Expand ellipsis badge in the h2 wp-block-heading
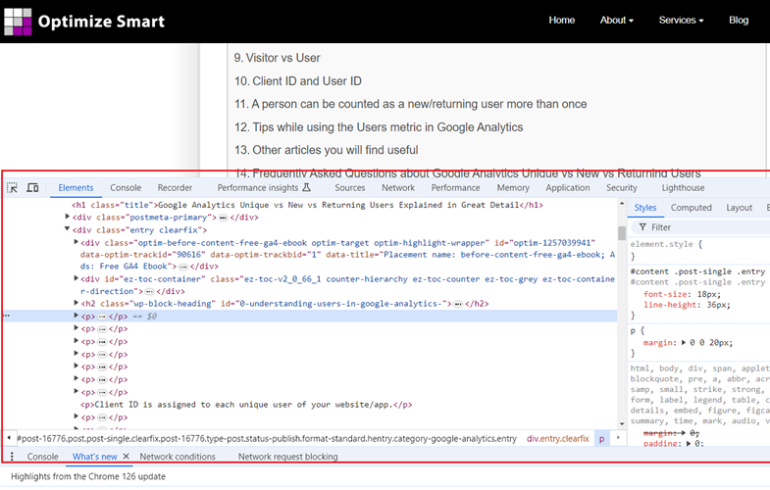Screen dimensions: 770x490 coord(458,304)
